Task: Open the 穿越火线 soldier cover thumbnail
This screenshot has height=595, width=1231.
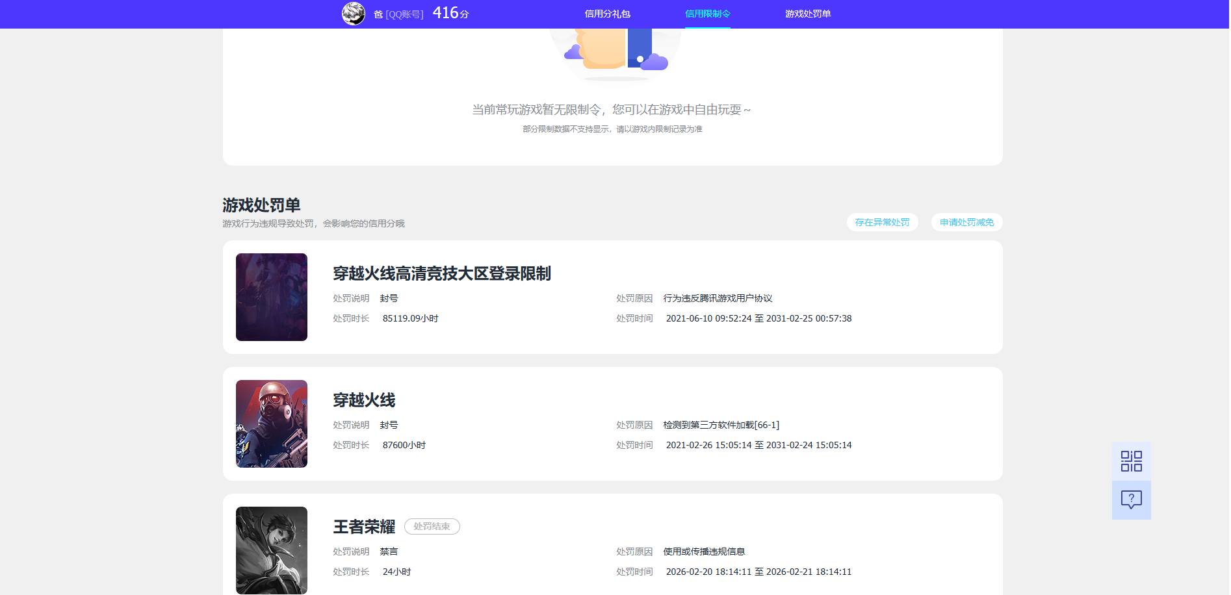Action: click(x=272, y=424)
